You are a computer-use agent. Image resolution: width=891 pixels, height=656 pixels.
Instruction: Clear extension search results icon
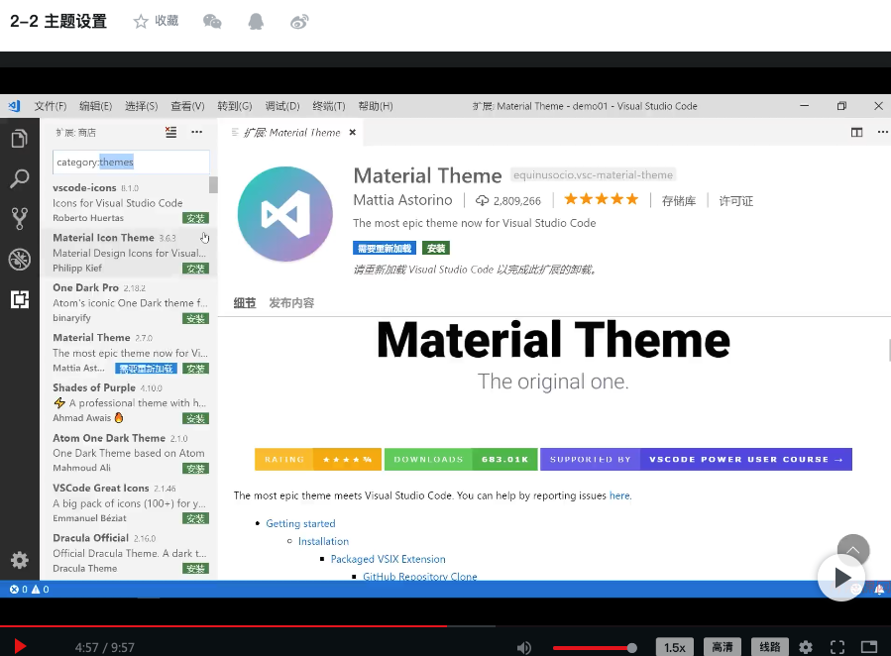point(170,133)
